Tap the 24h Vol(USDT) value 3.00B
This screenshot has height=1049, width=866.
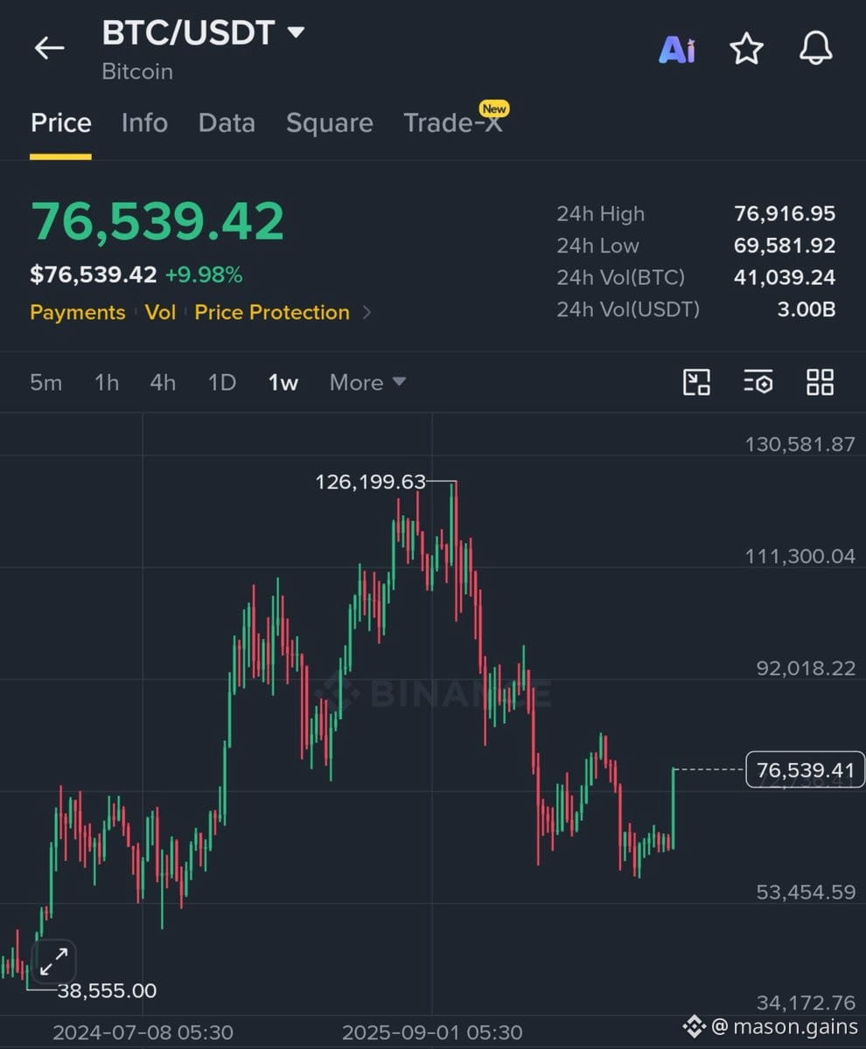point(807,309)
